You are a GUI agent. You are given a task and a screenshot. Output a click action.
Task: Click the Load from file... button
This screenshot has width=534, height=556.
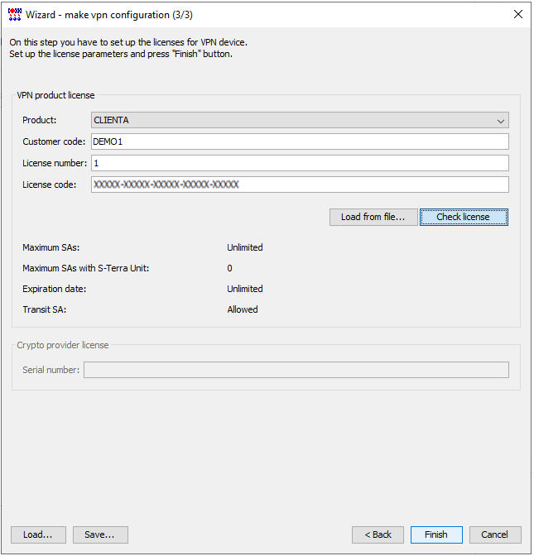(x=373, y=217)
